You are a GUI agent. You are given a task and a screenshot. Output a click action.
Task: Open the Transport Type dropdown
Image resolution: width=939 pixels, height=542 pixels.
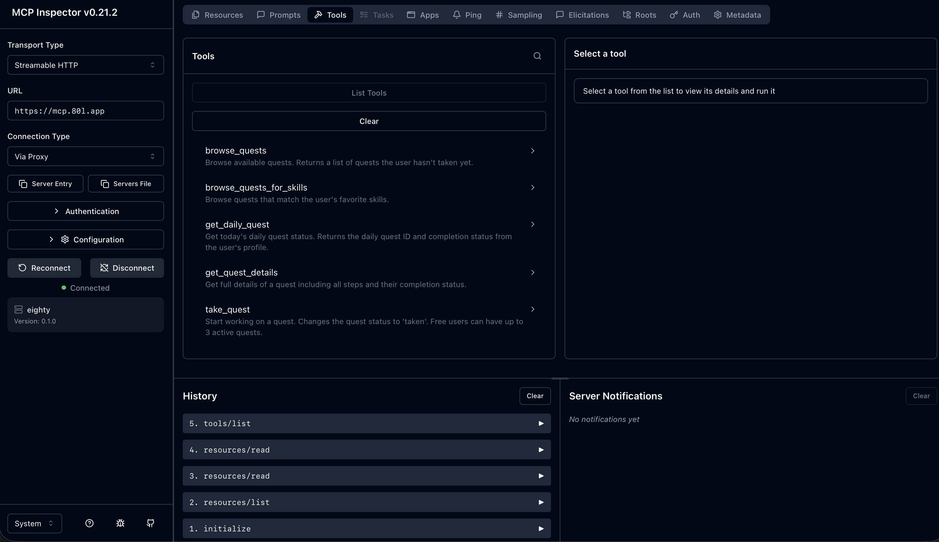pyautogui.click(x=85, y=65)
